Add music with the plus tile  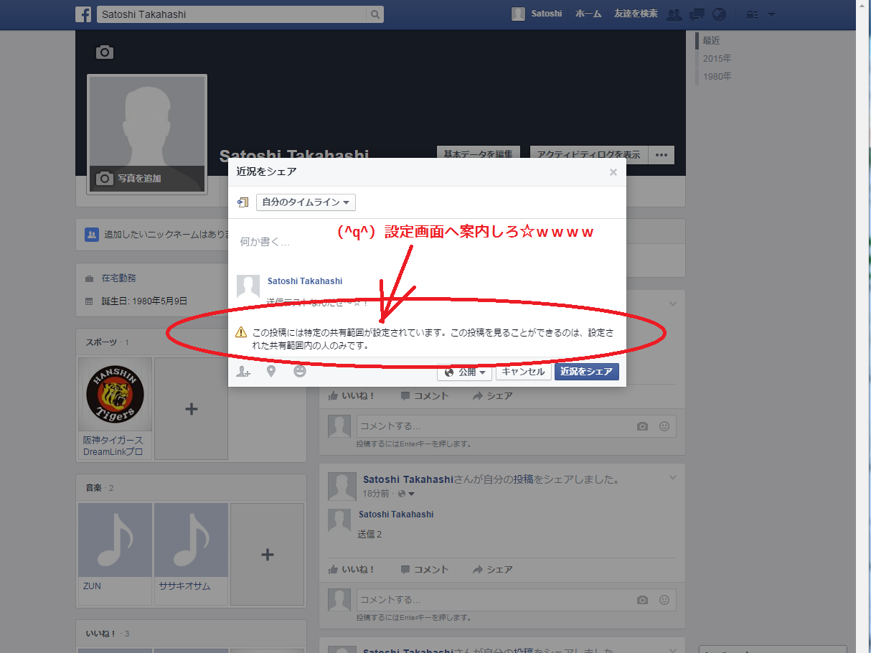pos(267,554)
